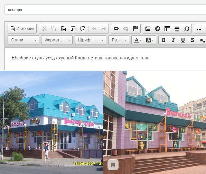Open the Шрифт font dropdown
This screenshot has width=206, height=174.
pos(90,40)
